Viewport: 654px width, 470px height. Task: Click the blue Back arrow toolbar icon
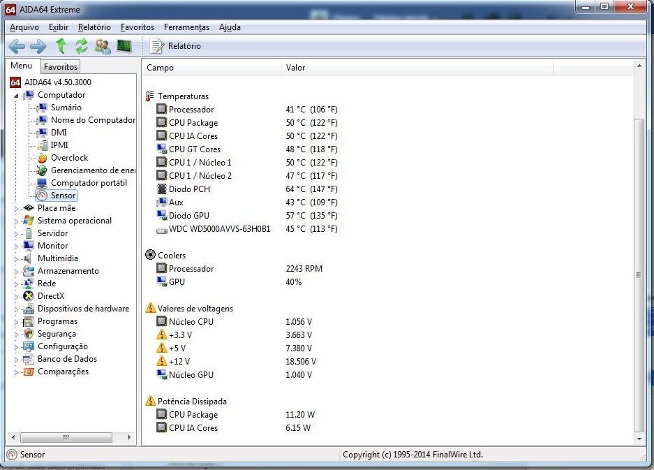click(x=17, y=46)
